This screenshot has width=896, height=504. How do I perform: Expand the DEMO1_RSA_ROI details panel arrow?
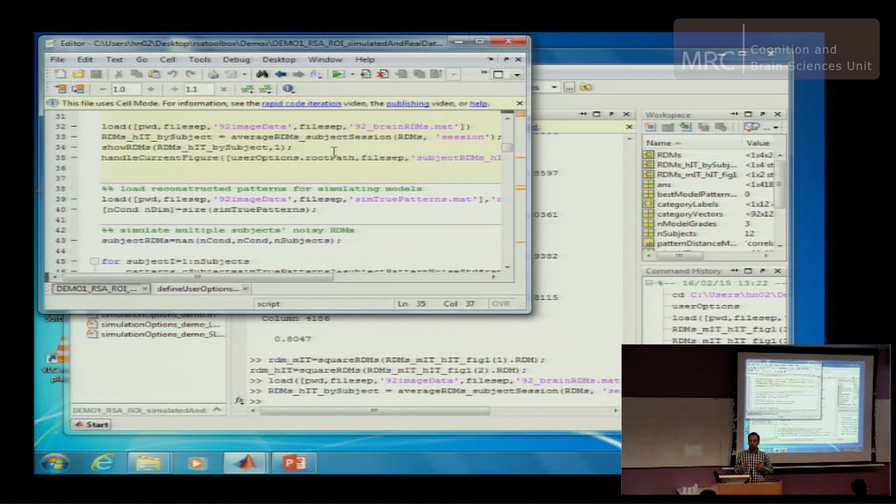coord(217,410)
